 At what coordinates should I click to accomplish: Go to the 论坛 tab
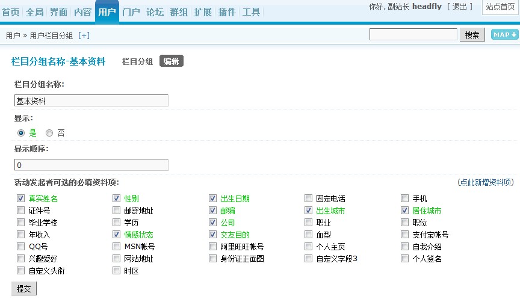tap(155, 12)
